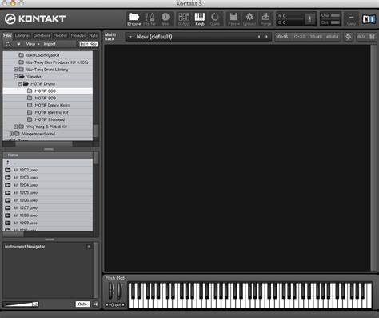Toggle the Keyb on-screen keyboard icon

[200, 19]
